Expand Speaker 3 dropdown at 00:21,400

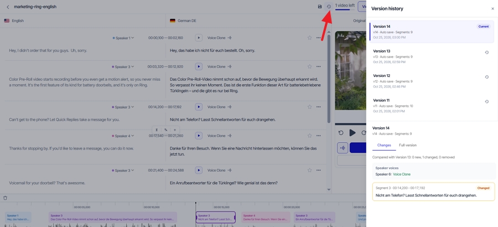tap(123, 171)
